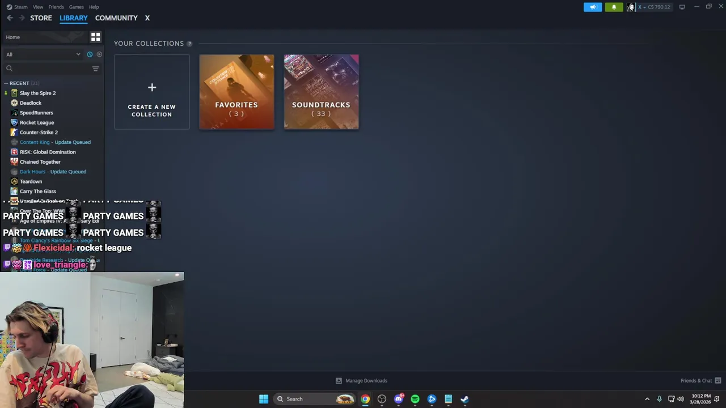Click the Windows taskbar Search box
Viewport: 726px width, 408px height.
(315, 399)
